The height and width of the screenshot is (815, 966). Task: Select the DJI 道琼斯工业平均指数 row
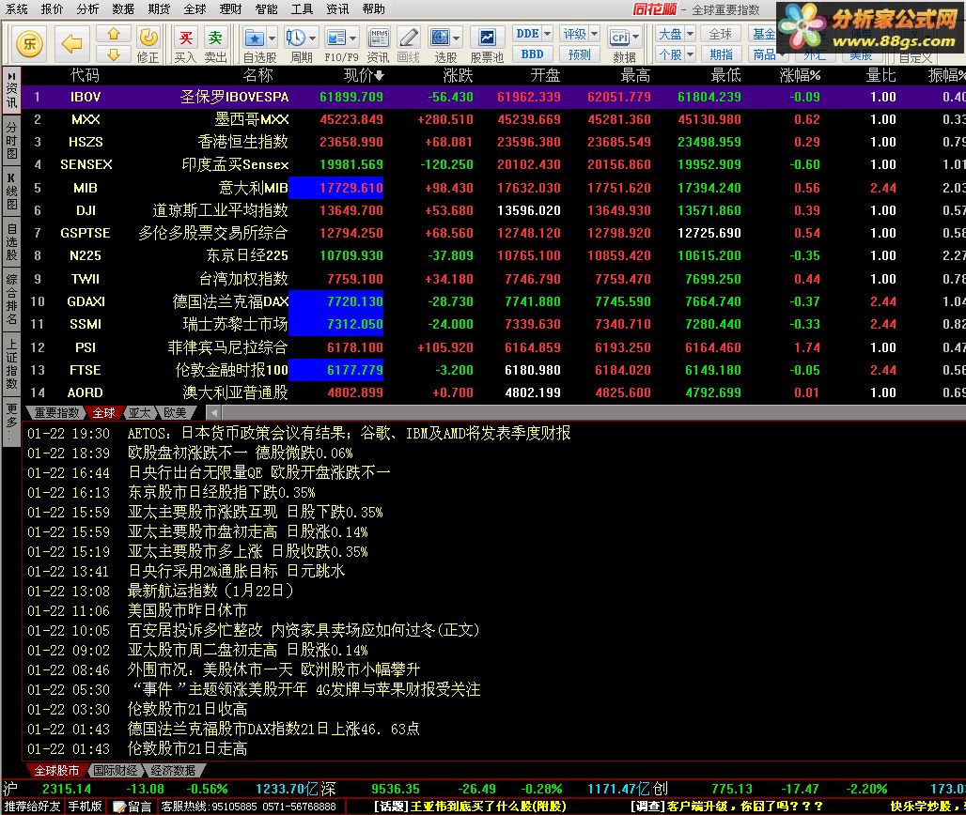click(x=493, y=210)
